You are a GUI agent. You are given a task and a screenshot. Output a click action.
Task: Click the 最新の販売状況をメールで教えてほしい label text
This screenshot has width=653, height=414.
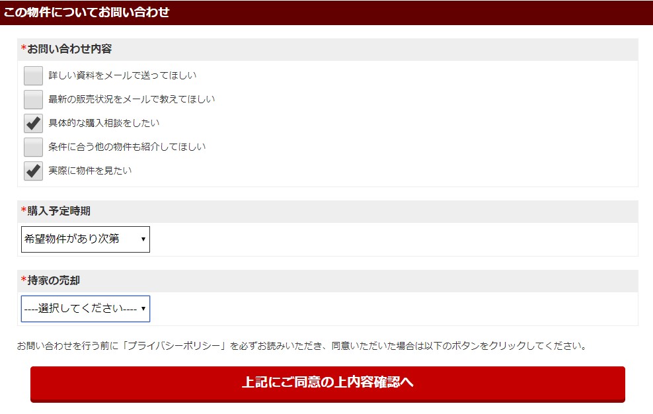click(x=132, y=99)
